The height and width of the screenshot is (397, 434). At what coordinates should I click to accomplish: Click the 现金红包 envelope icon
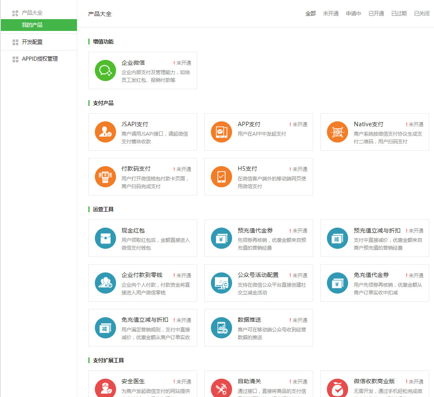[x=105, y=238]
